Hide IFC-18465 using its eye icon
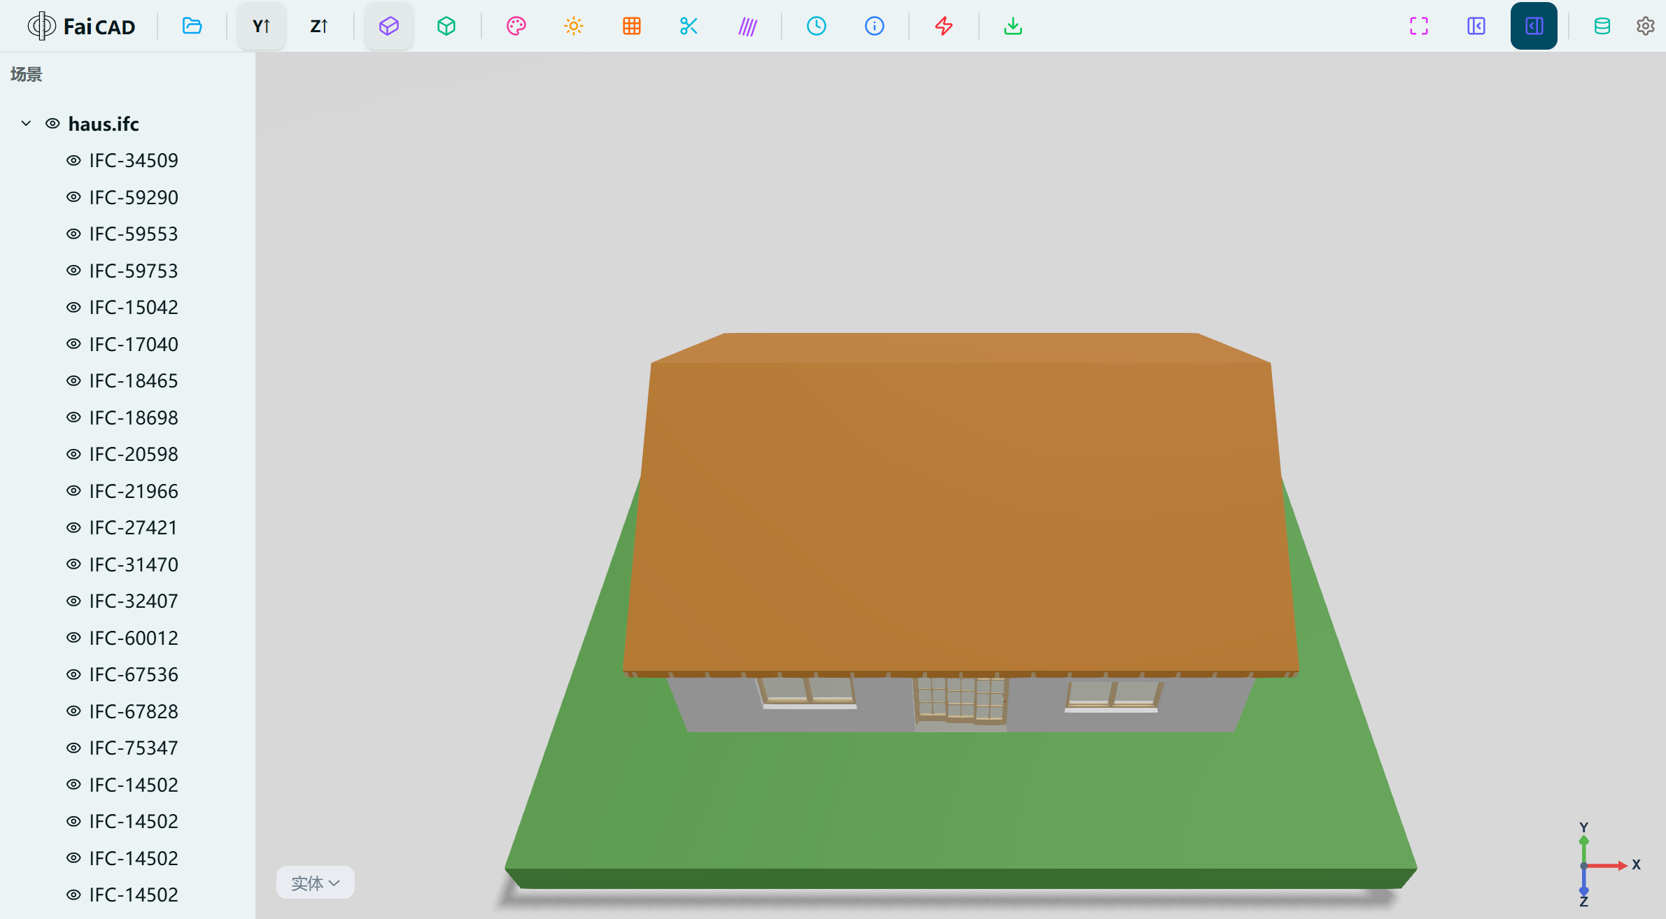 [73, 380]
